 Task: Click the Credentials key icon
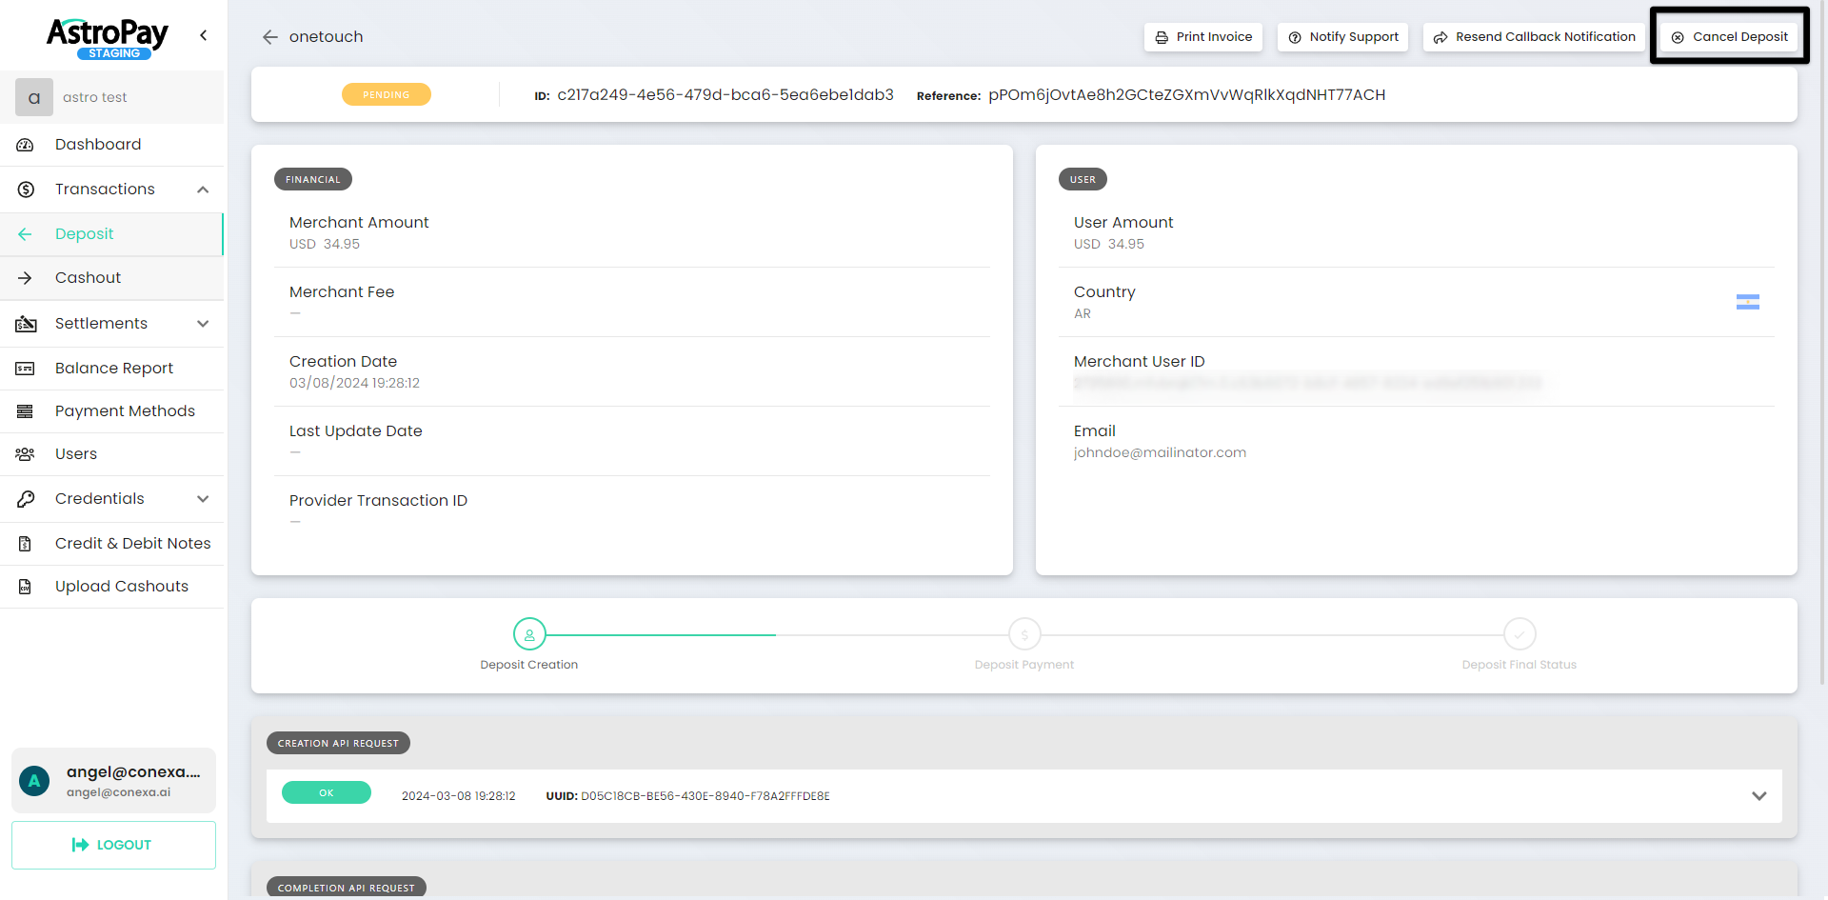click(26, 499)
